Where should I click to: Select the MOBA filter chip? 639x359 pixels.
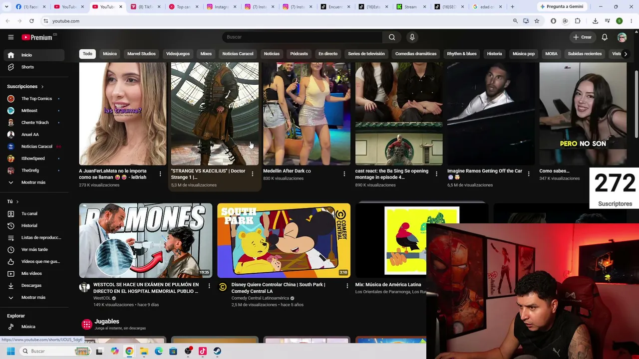click(551, 54)
